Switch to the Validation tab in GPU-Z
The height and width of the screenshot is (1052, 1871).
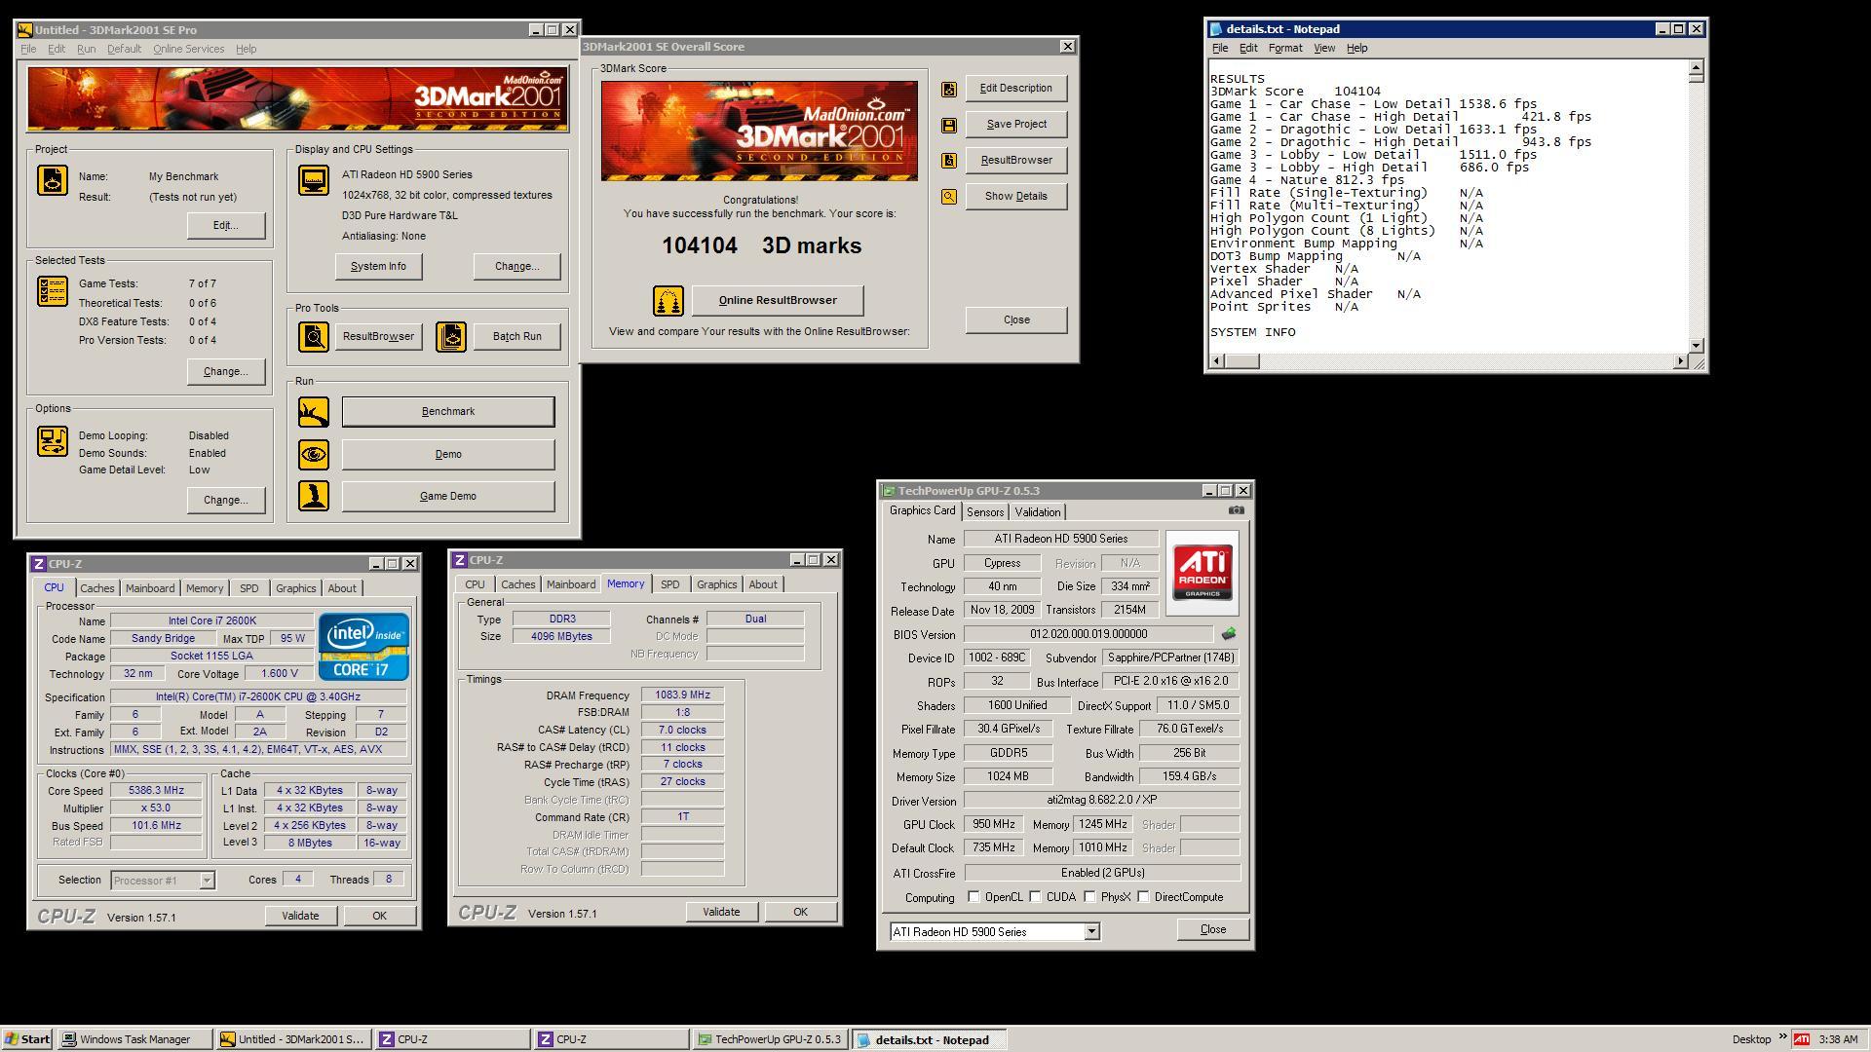tap(1037, 512)
